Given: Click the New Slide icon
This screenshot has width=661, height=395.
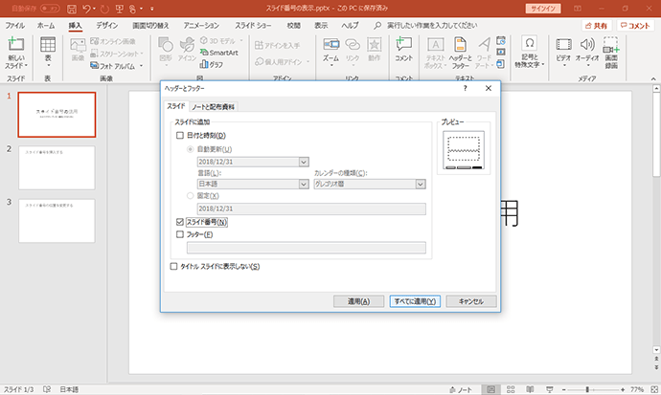Looking at the screenshot, I should (16, 44).
